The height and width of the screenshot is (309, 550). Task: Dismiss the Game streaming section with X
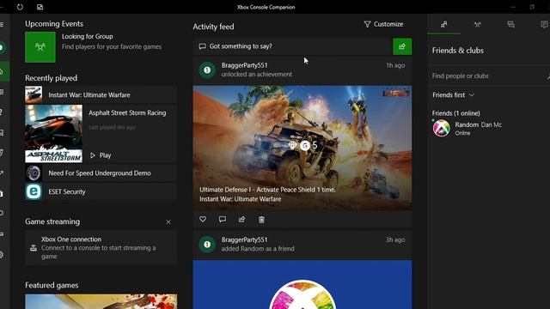tap(168, 222)
